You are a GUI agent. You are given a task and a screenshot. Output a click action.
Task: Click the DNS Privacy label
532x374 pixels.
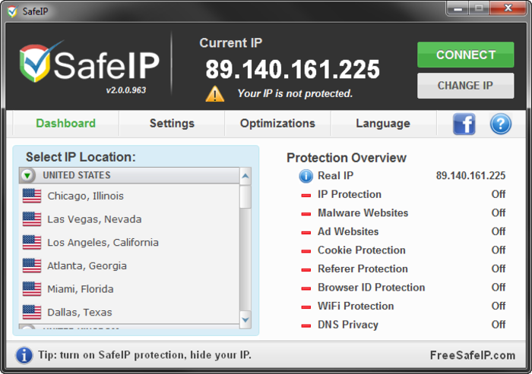(348, 325)
